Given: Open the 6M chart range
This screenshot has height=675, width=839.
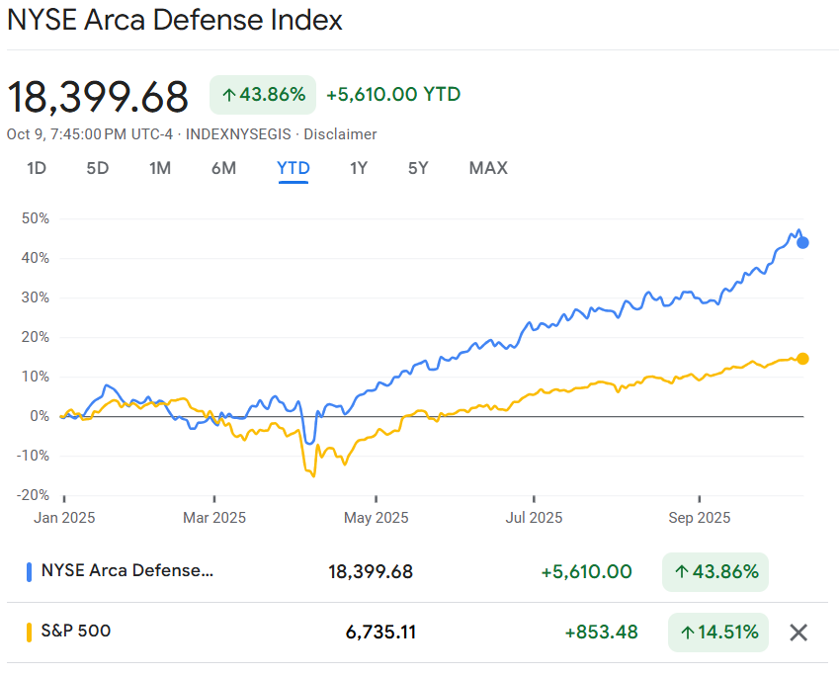Looking at the screenshot, I should click(223, 168).
